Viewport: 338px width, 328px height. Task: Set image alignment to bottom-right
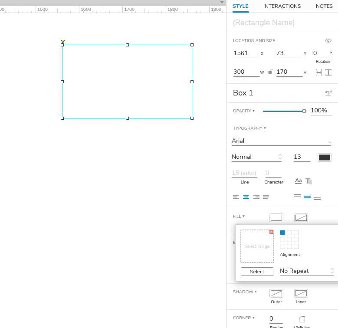coord(296,246)
